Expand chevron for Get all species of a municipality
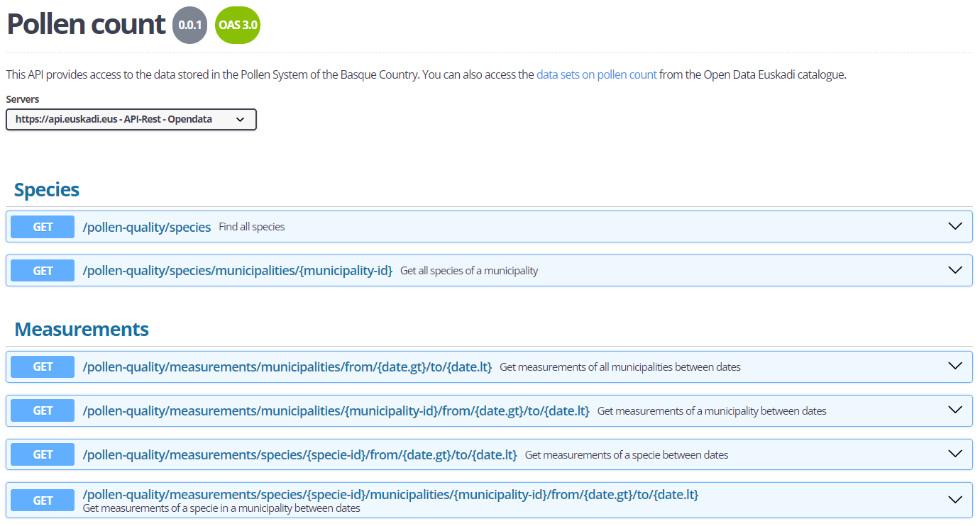The image size is (980, 526). tap(955, 271)
